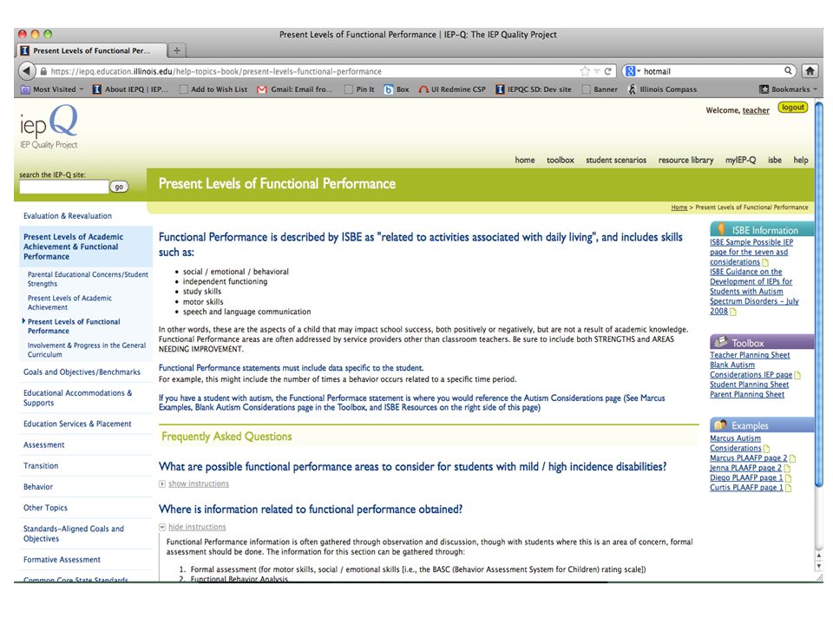Click the Google search engine dropdown icon
The width and height of the screenshot is (833, 625).
pos(633,71)
